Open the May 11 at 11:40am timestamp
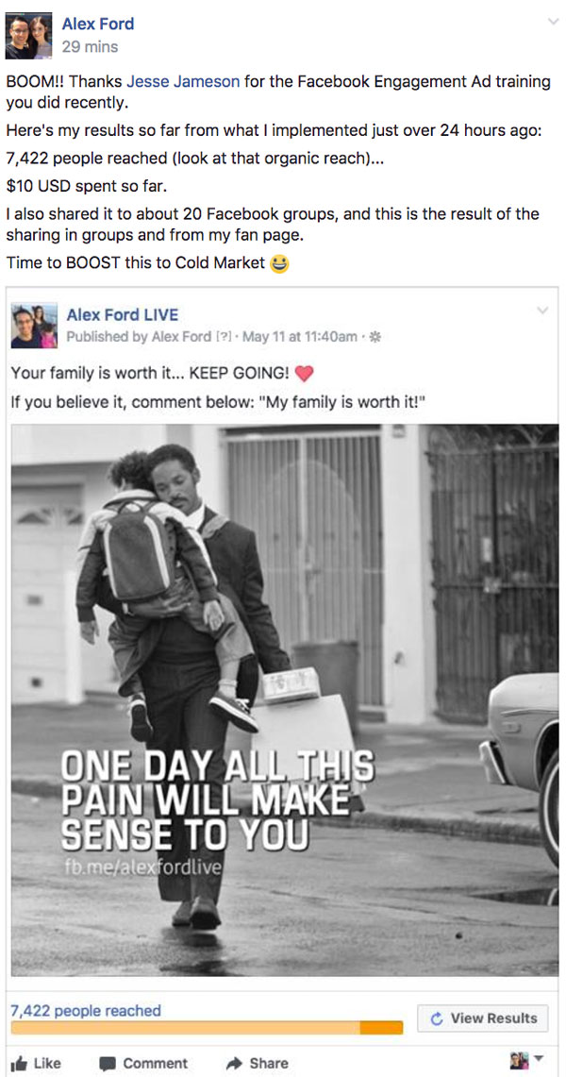 (300, 337)
